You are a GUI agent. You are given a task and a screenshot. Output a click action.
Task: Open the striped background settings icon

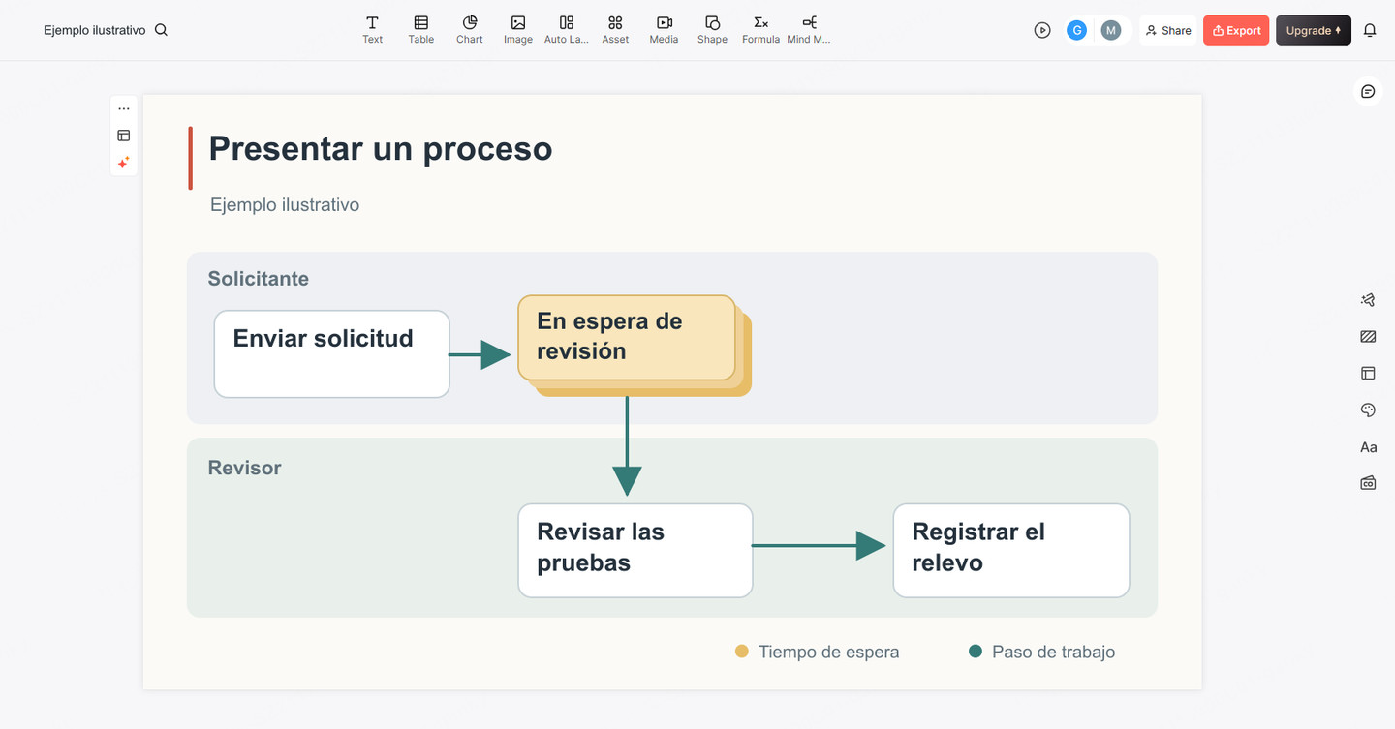[1368, 337]
